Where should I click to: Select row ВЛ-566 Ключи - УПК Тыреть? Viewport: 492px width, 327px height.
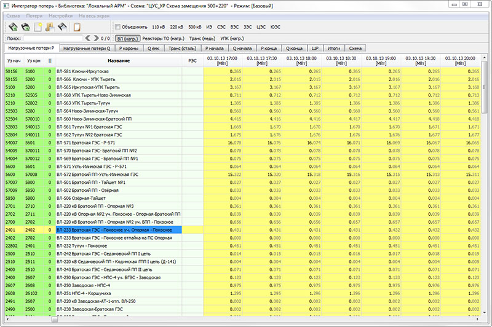[242, 79]
